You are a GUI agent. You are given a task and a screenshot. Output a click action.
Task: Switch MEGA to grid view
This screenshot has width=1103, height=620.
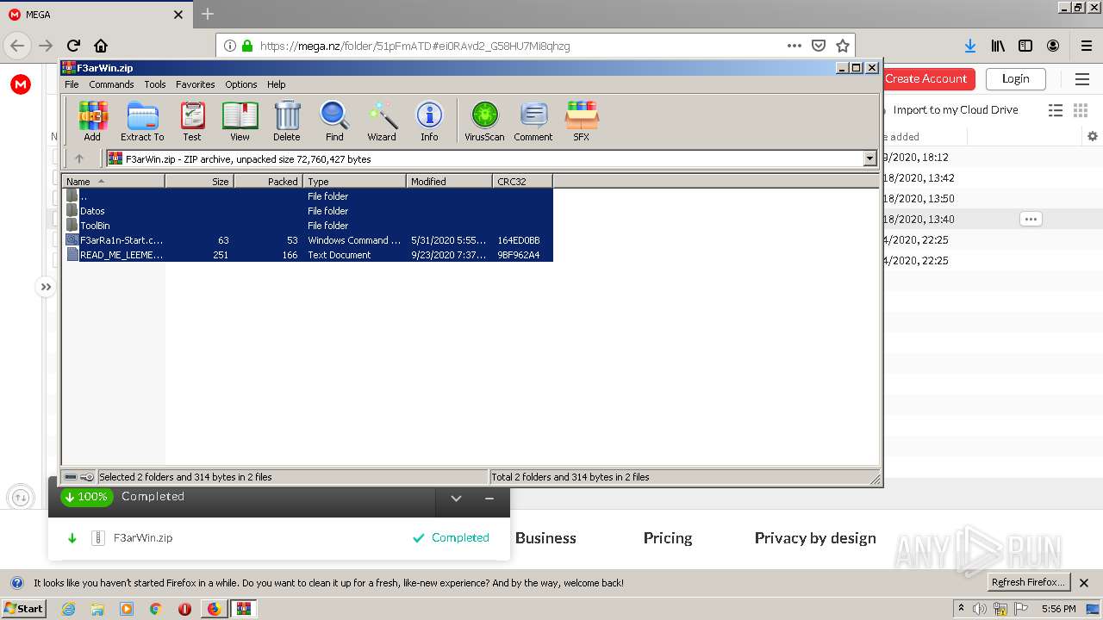pos(1080,110)
